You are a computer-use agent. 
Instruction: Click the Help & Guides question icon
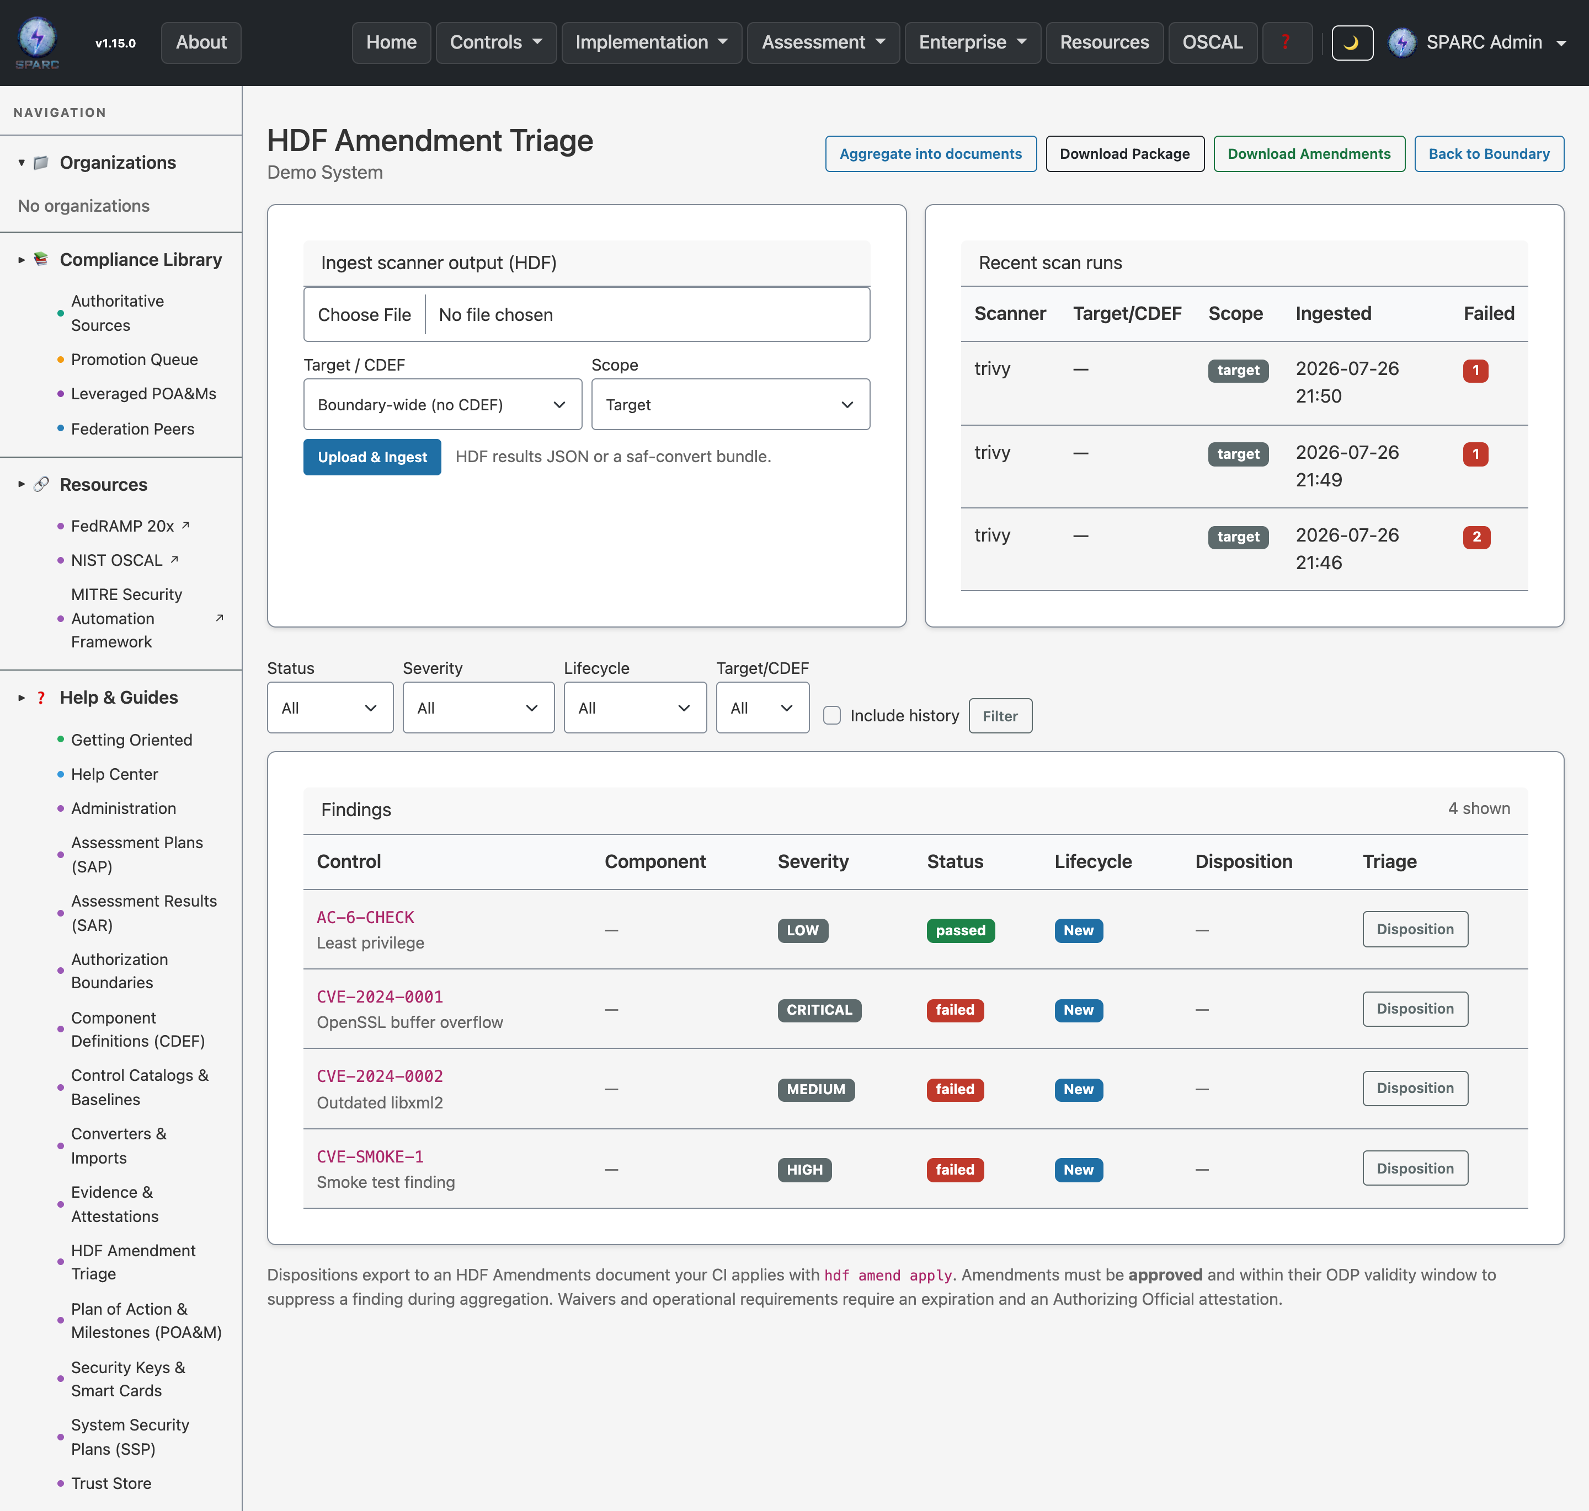[41, 698]
